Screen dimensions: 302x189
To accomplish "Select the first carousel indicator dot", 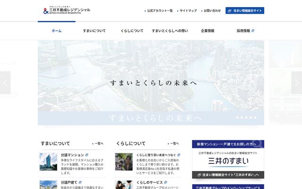I will click(237, 118).
